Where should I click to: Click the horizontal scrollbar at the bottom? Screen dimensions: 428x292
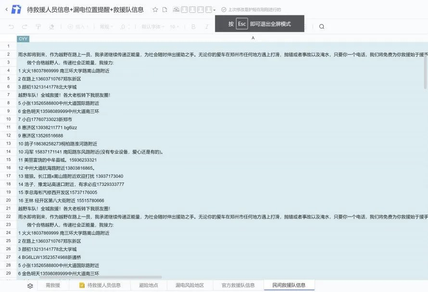[101, 277]
